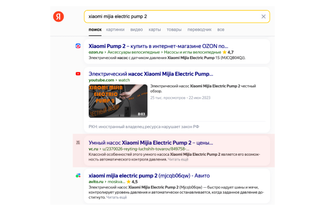Open the переводчик tab

point(199,30)
